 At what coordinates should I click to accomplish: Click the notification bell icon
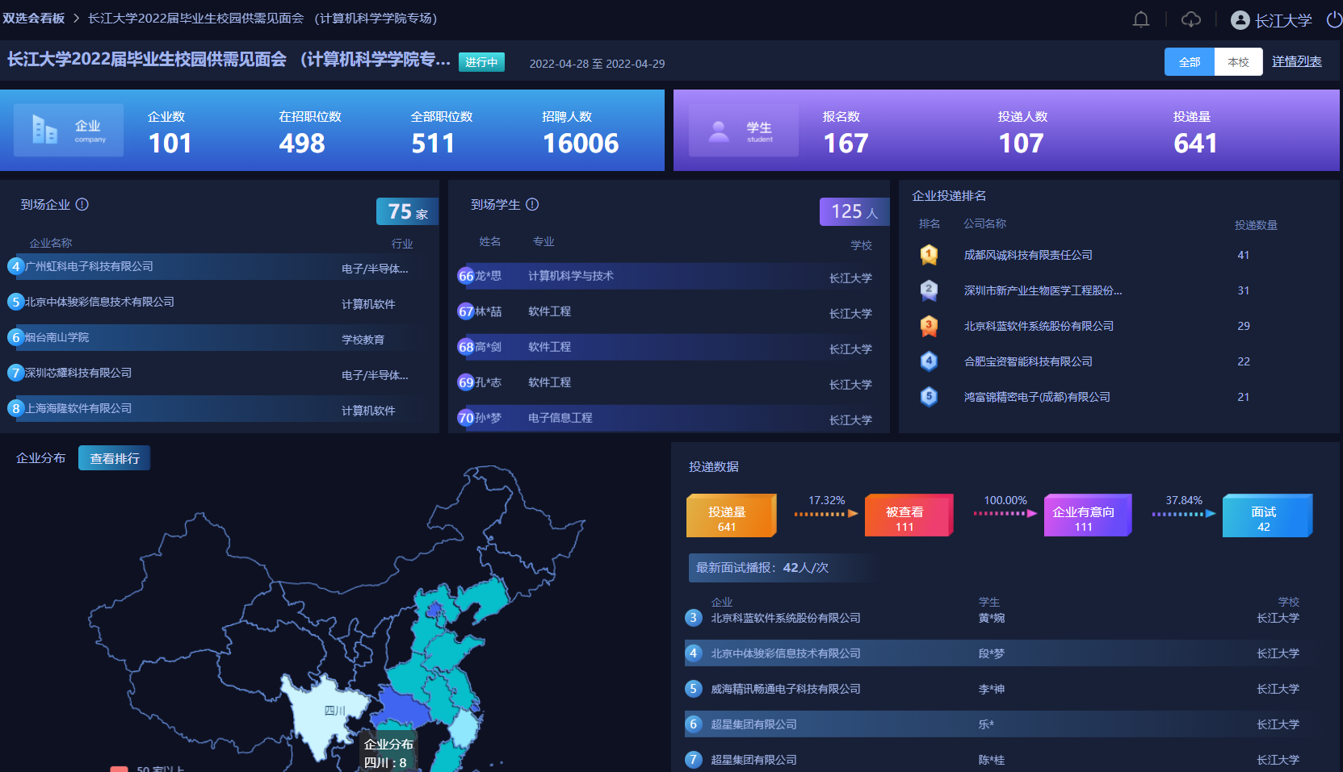[x=1140, y=19]
